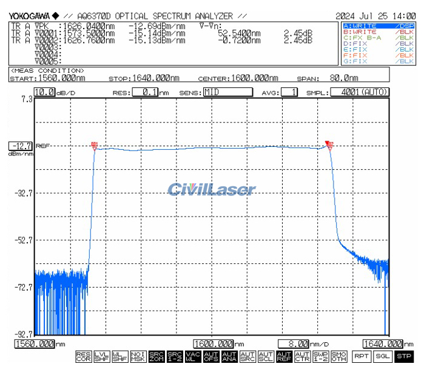Toggle the AUT OFS indicator
The height and width of the screenshot is (378, 424).
(x=211, y=356)
